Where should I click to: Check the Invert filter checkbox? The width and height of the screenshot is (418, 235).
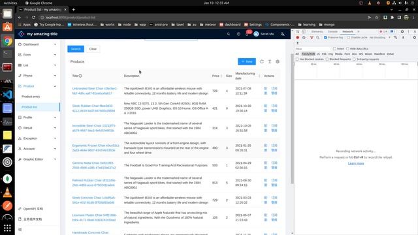(334, 49)
